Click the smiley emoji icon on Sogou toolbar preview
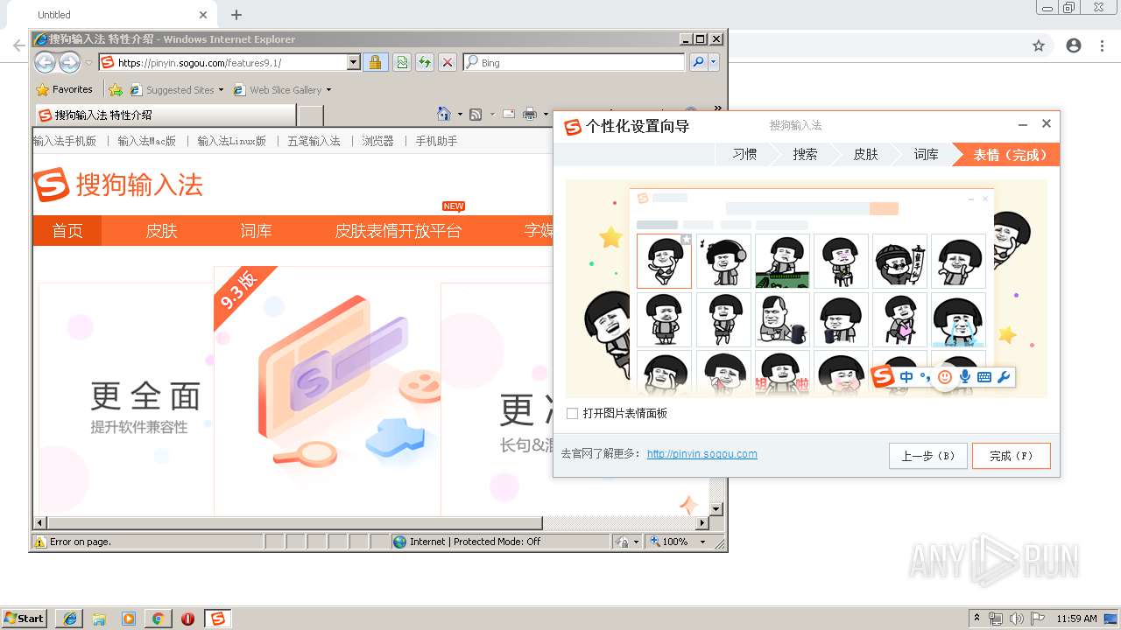The image size is (1121, 630). pos(945,377)
